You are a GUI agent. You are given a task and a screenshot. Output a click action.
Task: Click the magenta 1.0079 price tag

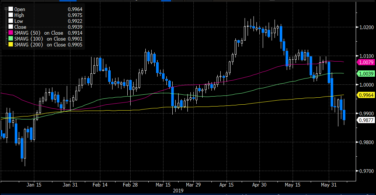366,62
